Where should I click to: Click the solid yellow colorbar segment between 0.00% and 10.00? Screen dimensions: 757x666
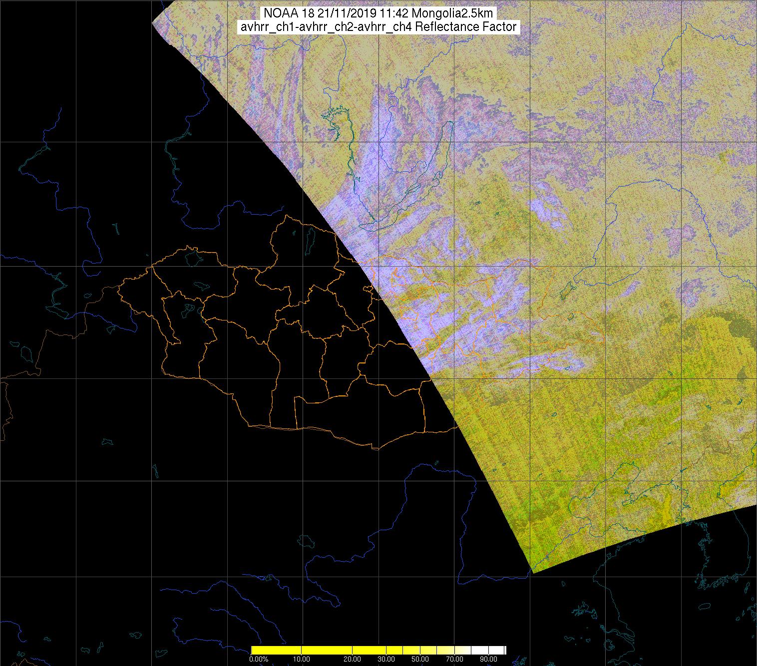click(x=276, y=650)
